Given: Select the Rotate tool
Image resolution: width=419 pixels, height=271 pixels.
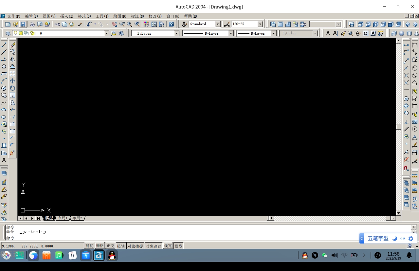Looking at the screenshot, I should coord(12,88).
